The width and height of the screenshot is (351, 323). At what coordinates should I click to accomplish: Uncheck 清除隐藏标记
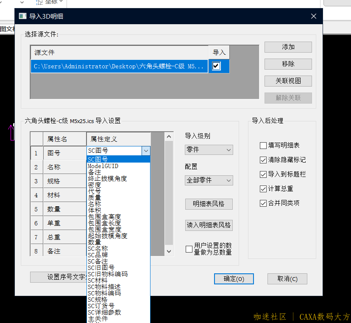tap(263, 160)
